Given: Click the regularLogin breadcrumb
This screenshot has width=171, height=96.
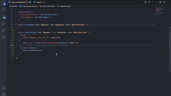Looking at the screenshot, I should [x=65, y=6].
